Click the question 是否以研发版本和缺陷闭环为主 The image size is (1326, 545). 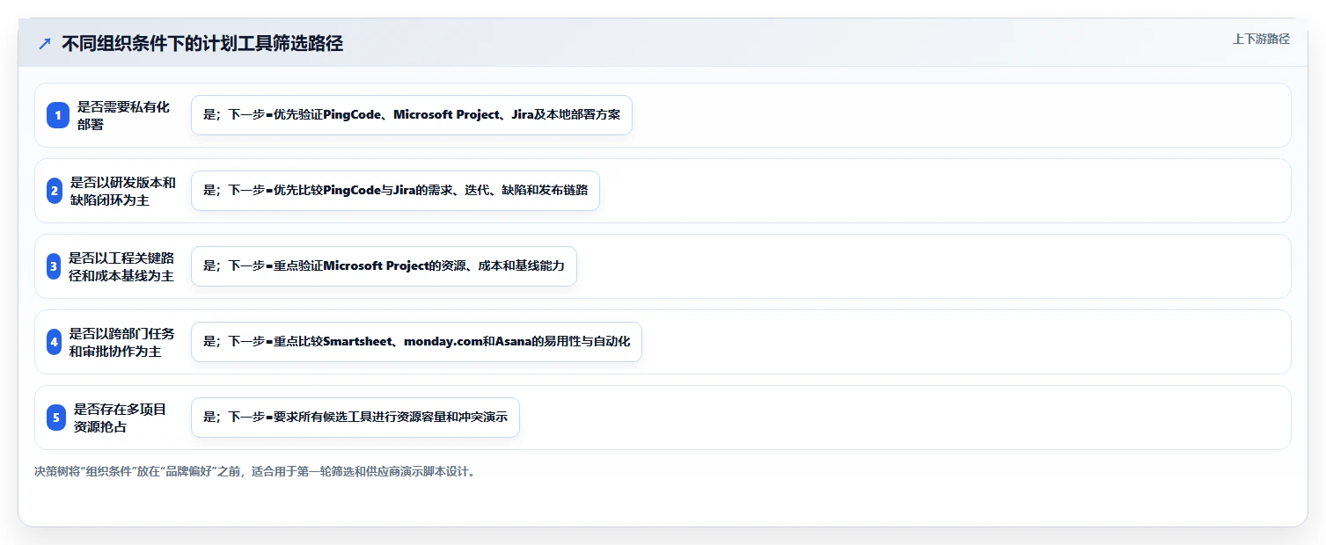click(123, 191)
